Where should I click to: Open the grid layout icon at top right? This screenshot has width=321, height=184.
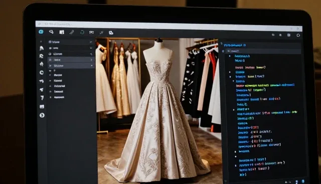[289, 35]
